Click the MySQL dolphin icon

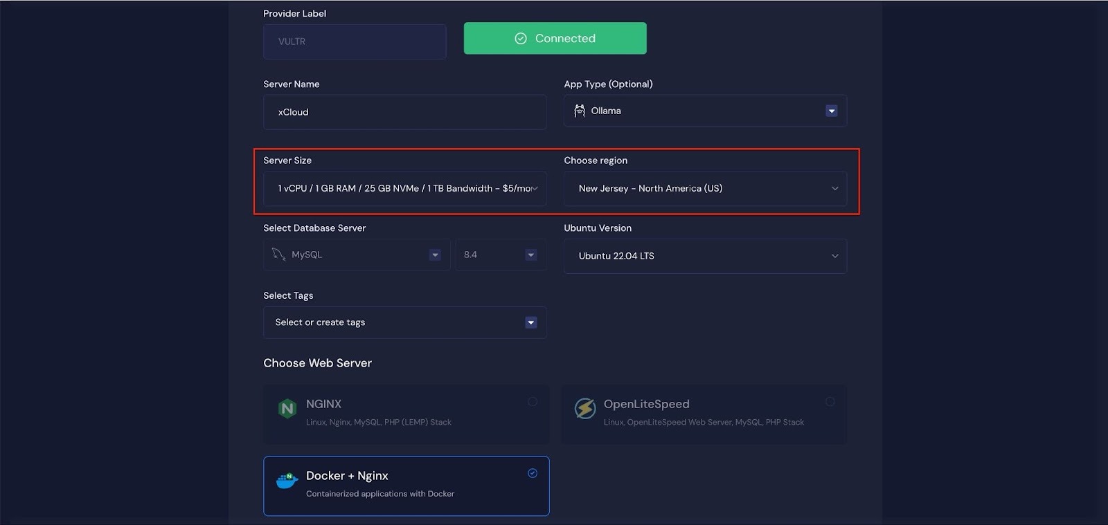[278, 255]
